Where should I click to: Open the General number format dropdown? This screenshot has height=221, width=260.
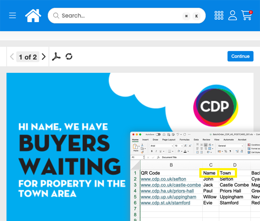click(x=230, y=146)
